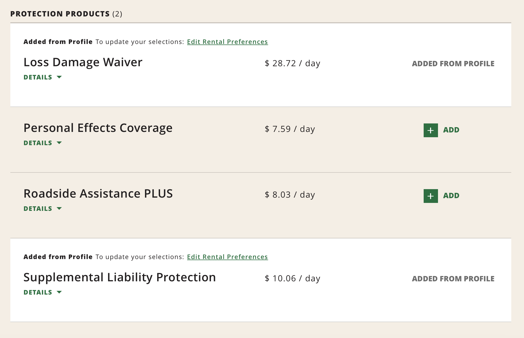Click the Supplemental Liability Protection details arrow icon
Screen dimensions: 524x338
click(x=59, y=292)
